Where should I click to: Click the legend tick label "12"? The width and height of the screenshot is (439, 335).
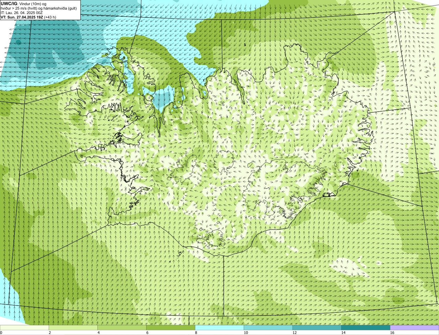tap(295, 333)
